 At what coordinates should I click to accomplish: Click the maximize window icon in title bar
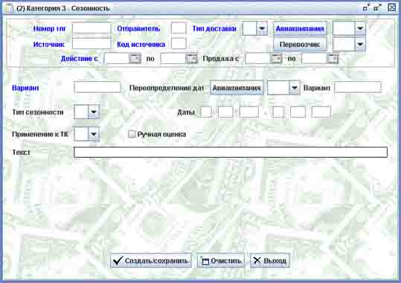tap(377, 7)
